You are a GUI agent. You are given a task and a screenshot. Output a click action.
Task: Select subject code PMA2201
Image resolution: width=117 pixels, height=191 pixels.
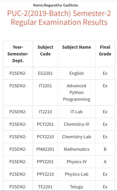pos(45,149)
